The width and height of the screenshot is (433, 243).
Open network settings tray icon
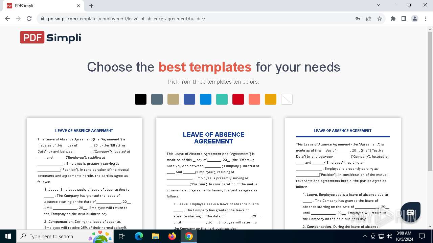click(381, 236)
